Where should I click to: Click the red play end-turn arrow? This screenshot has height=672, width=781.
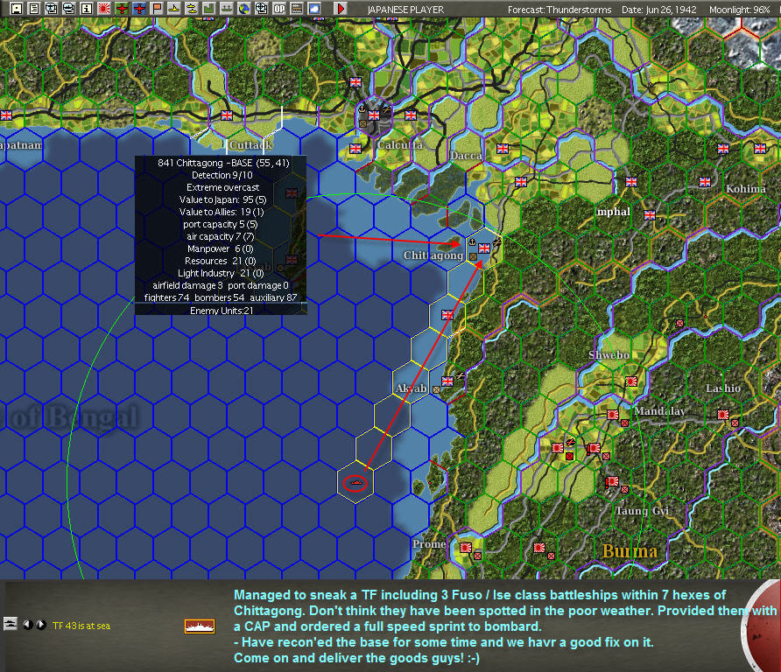coord(341,8)
